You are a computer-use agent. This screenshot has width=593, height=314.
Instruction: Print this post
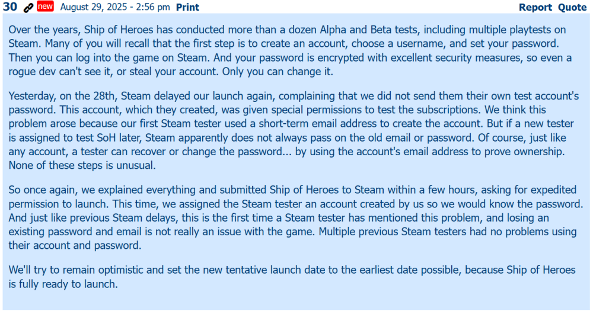point(187,8)
